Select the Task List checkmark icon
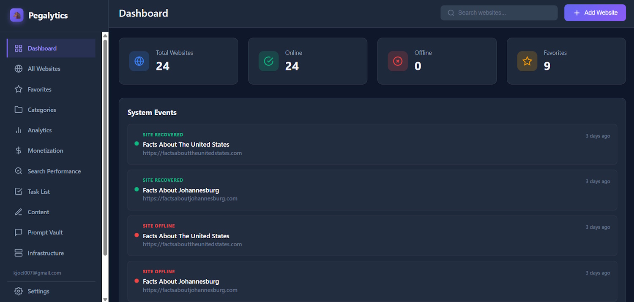634x302 pixels. coord(19,191)
